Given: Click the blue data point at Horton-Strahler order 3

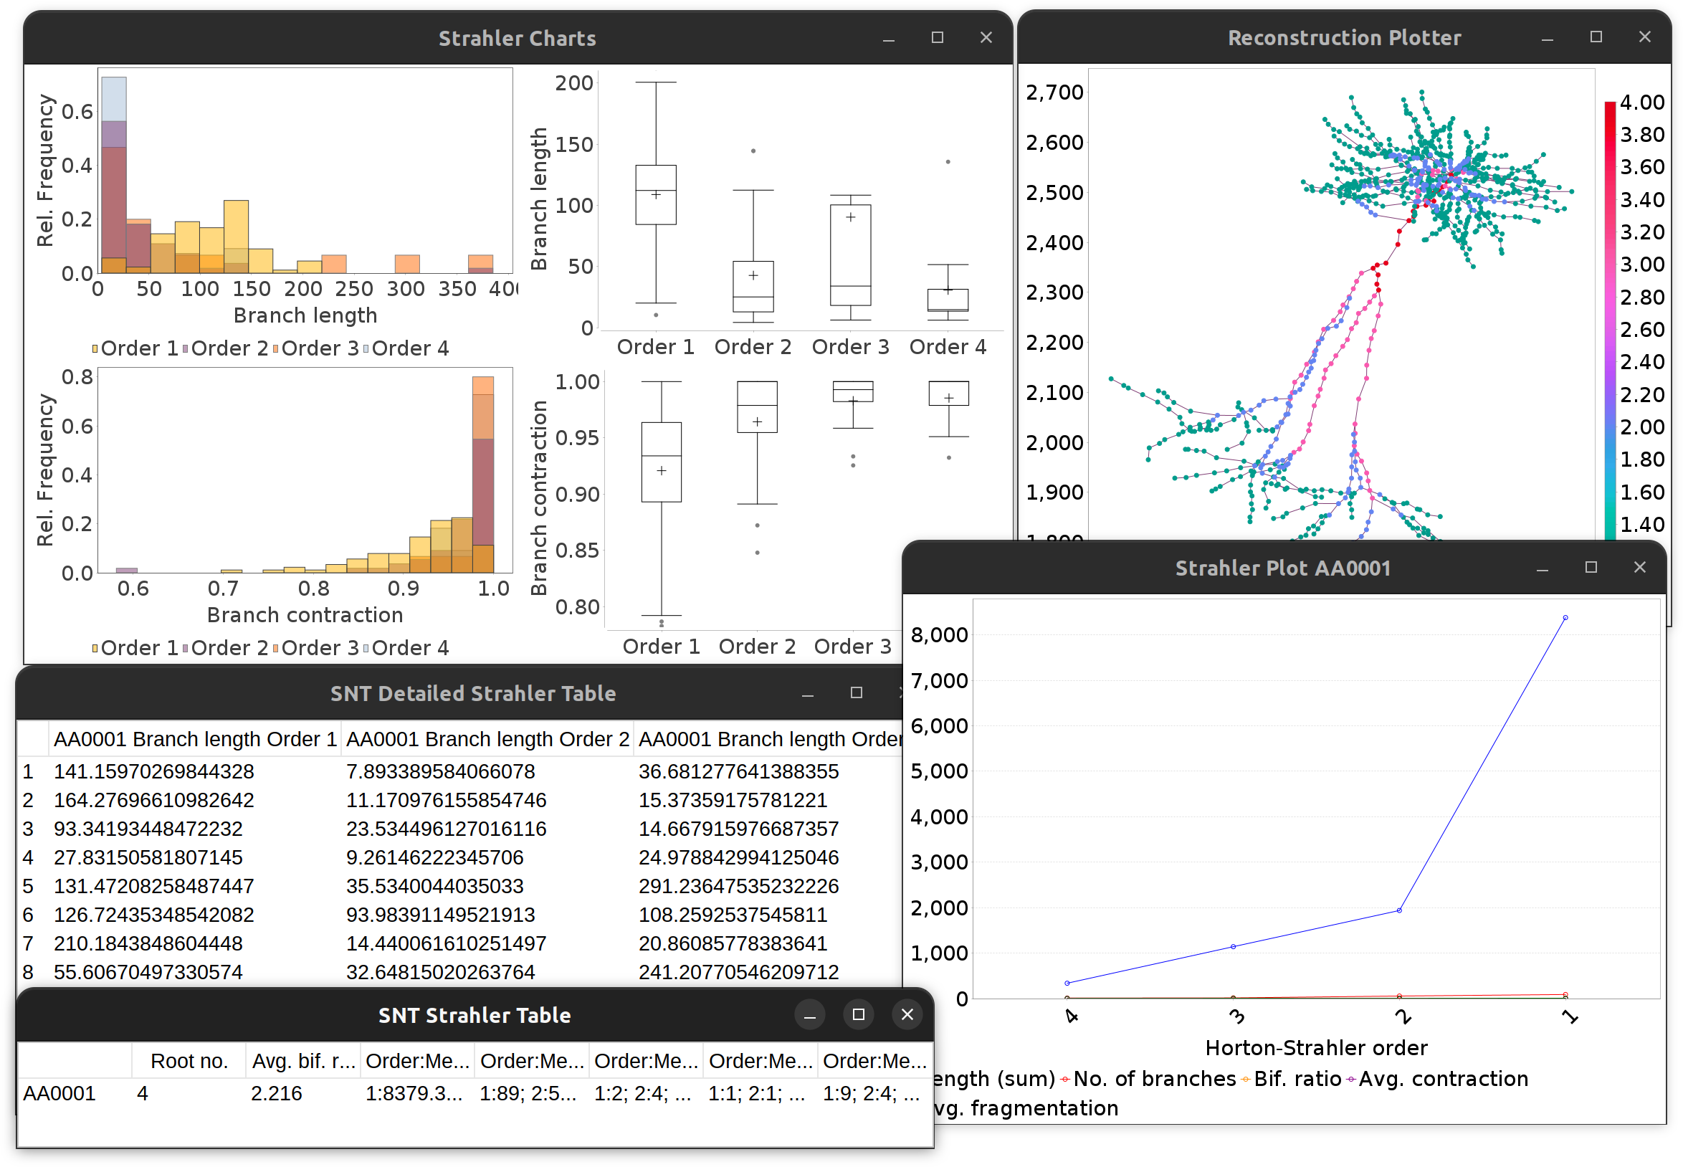Looking at the screenshot, I should coord(1234,947).
